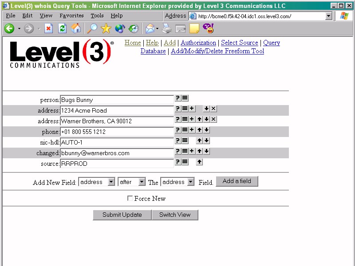The width and height of the screenshot is (355, 266).
Task: Enable the Force New checkbox
Action: (130, 198)
